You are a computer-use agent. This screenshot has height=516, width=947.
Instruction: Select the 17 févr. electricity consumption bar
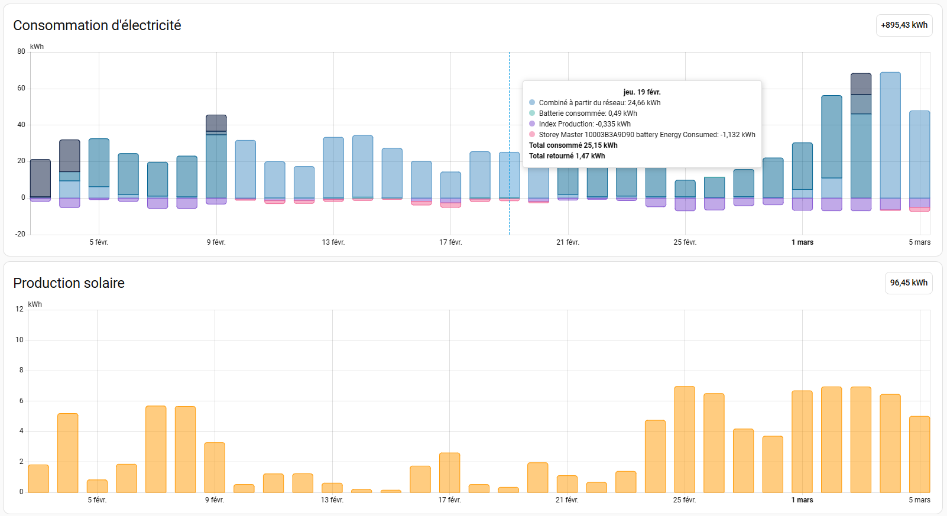tap(450, 185)
